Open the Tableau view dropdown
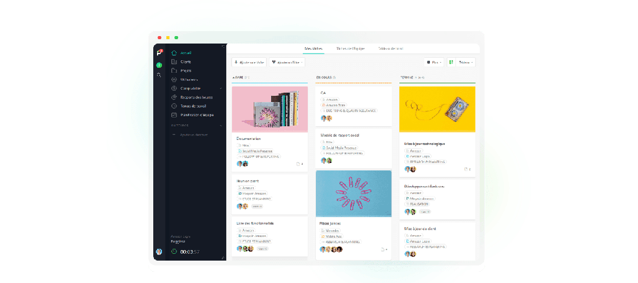Screen dimensions: 638x283 click(465, 63)
